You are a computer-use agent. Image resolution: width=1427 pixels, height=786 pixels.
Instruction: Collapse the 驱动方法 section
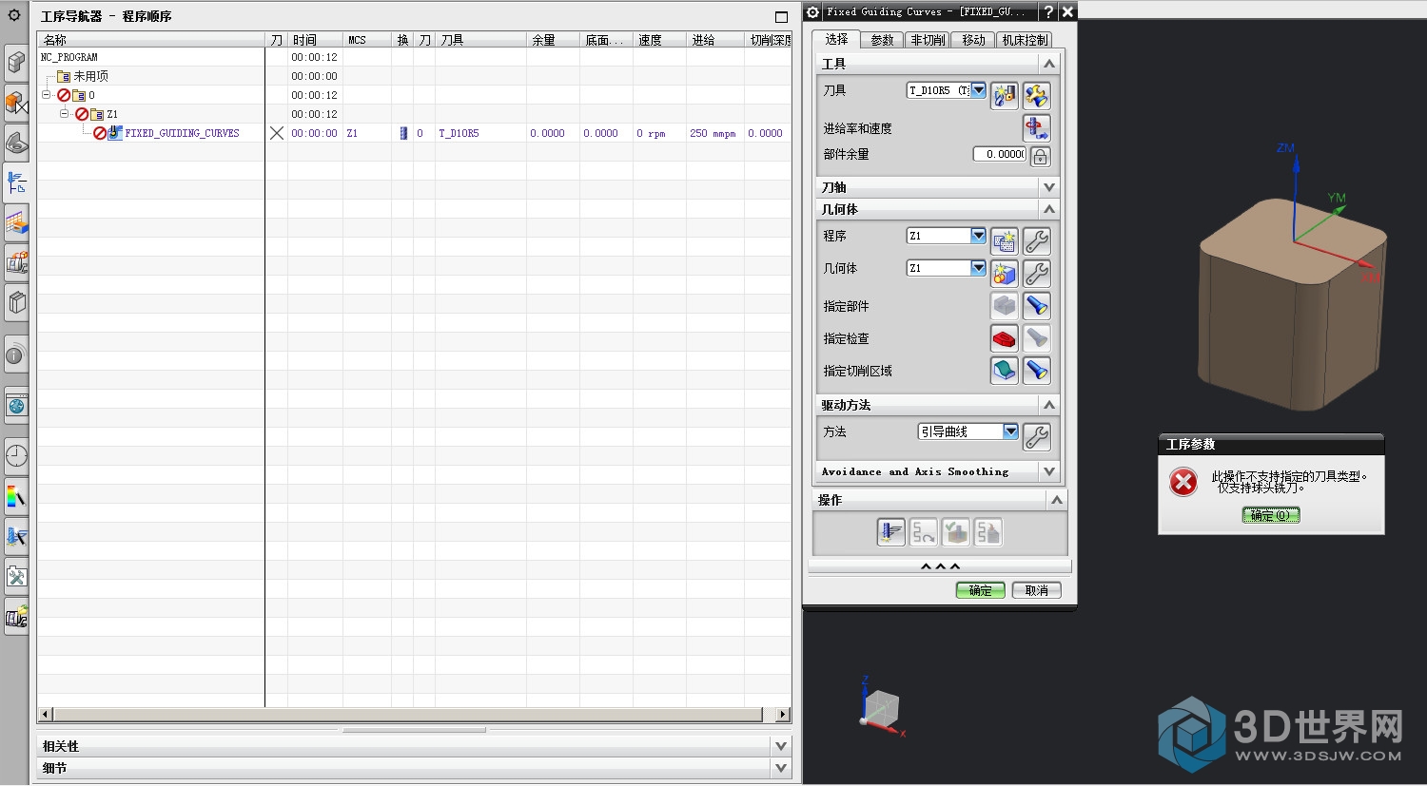tap(1049, 405)
